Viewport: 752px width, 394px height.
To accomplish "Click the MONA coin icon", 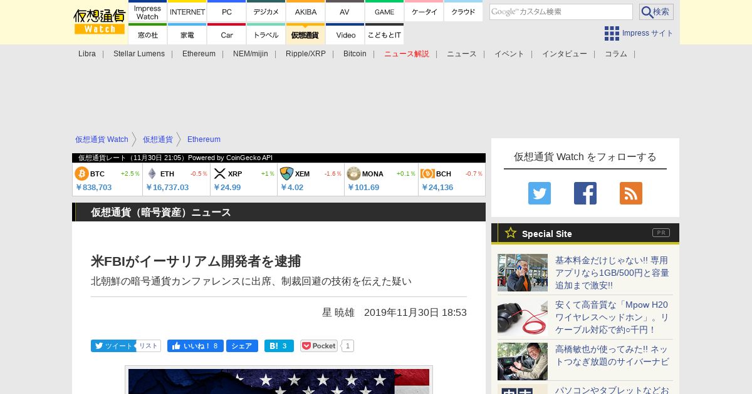I will (353, 173).
